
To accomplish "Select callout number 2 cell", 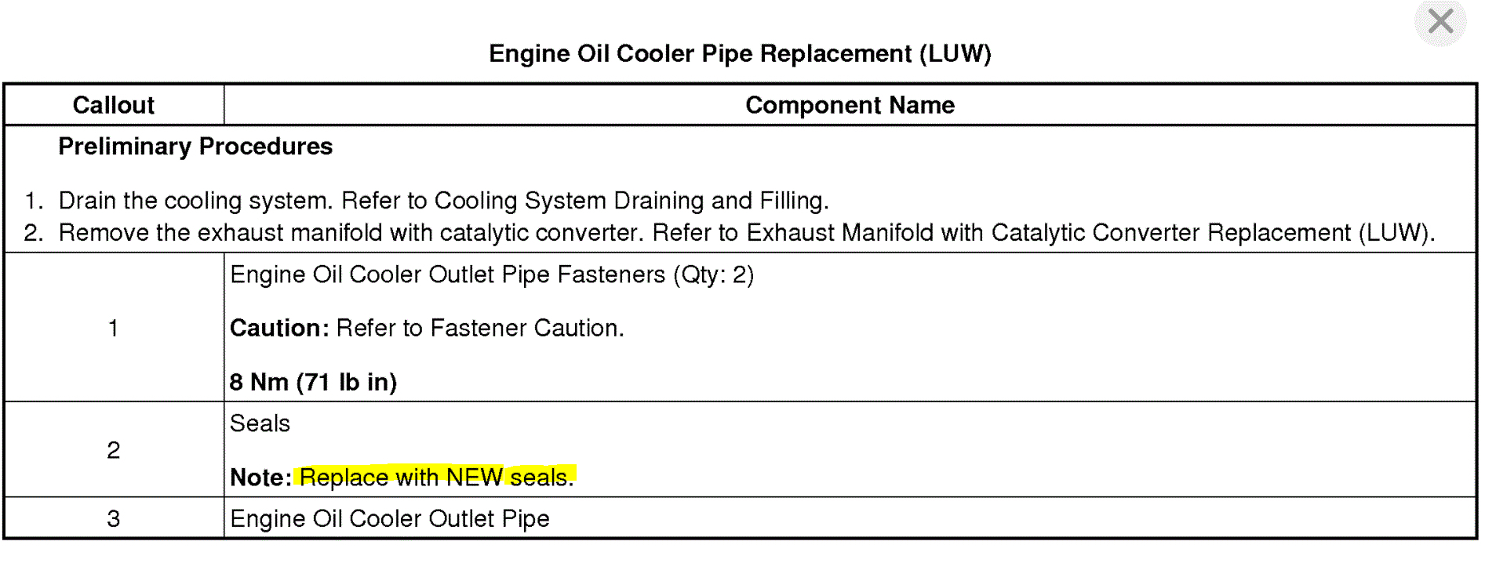I will point(114,450).
